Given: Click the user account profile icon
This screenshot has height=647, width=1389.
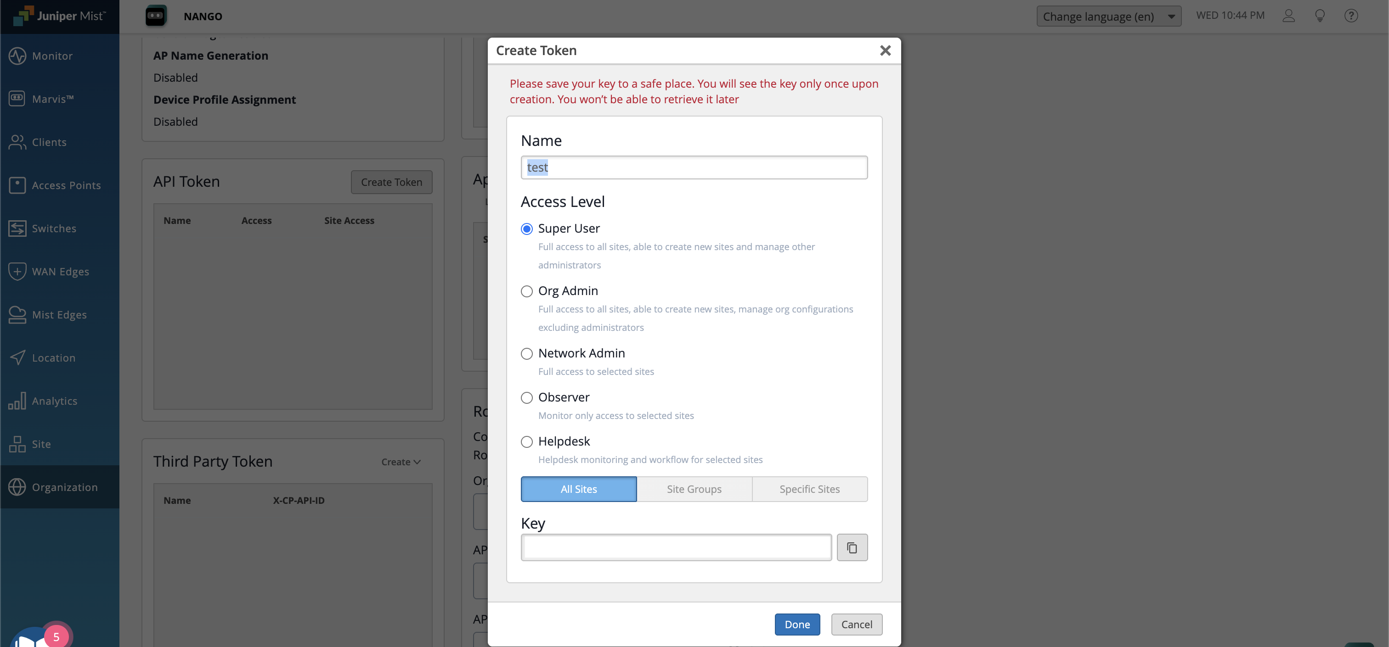Looking at the screenshot, I should pos(1288,16).
